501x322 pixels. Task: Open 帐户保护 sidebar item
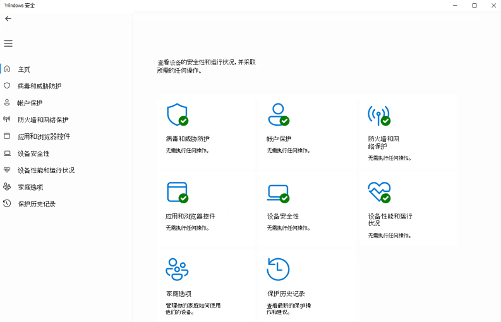30,103
